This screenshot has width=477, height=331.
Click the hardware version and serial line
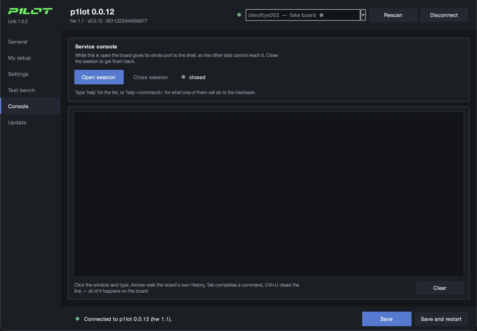[x=109, y=21]
